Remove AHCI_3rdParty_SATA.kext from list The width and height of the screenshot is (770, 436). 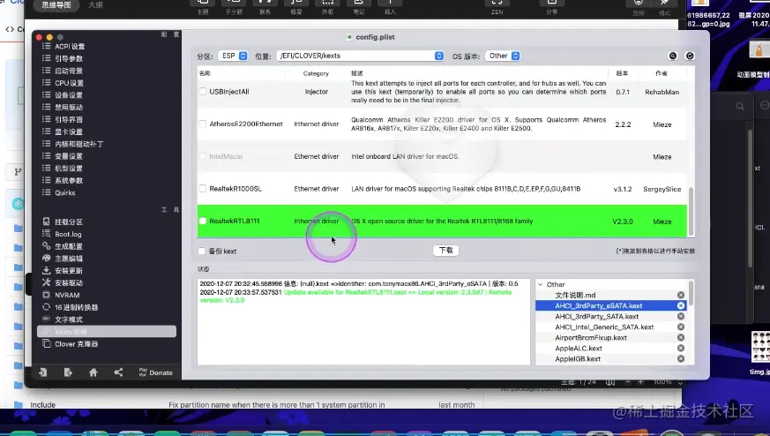click(x=681, y=317)
